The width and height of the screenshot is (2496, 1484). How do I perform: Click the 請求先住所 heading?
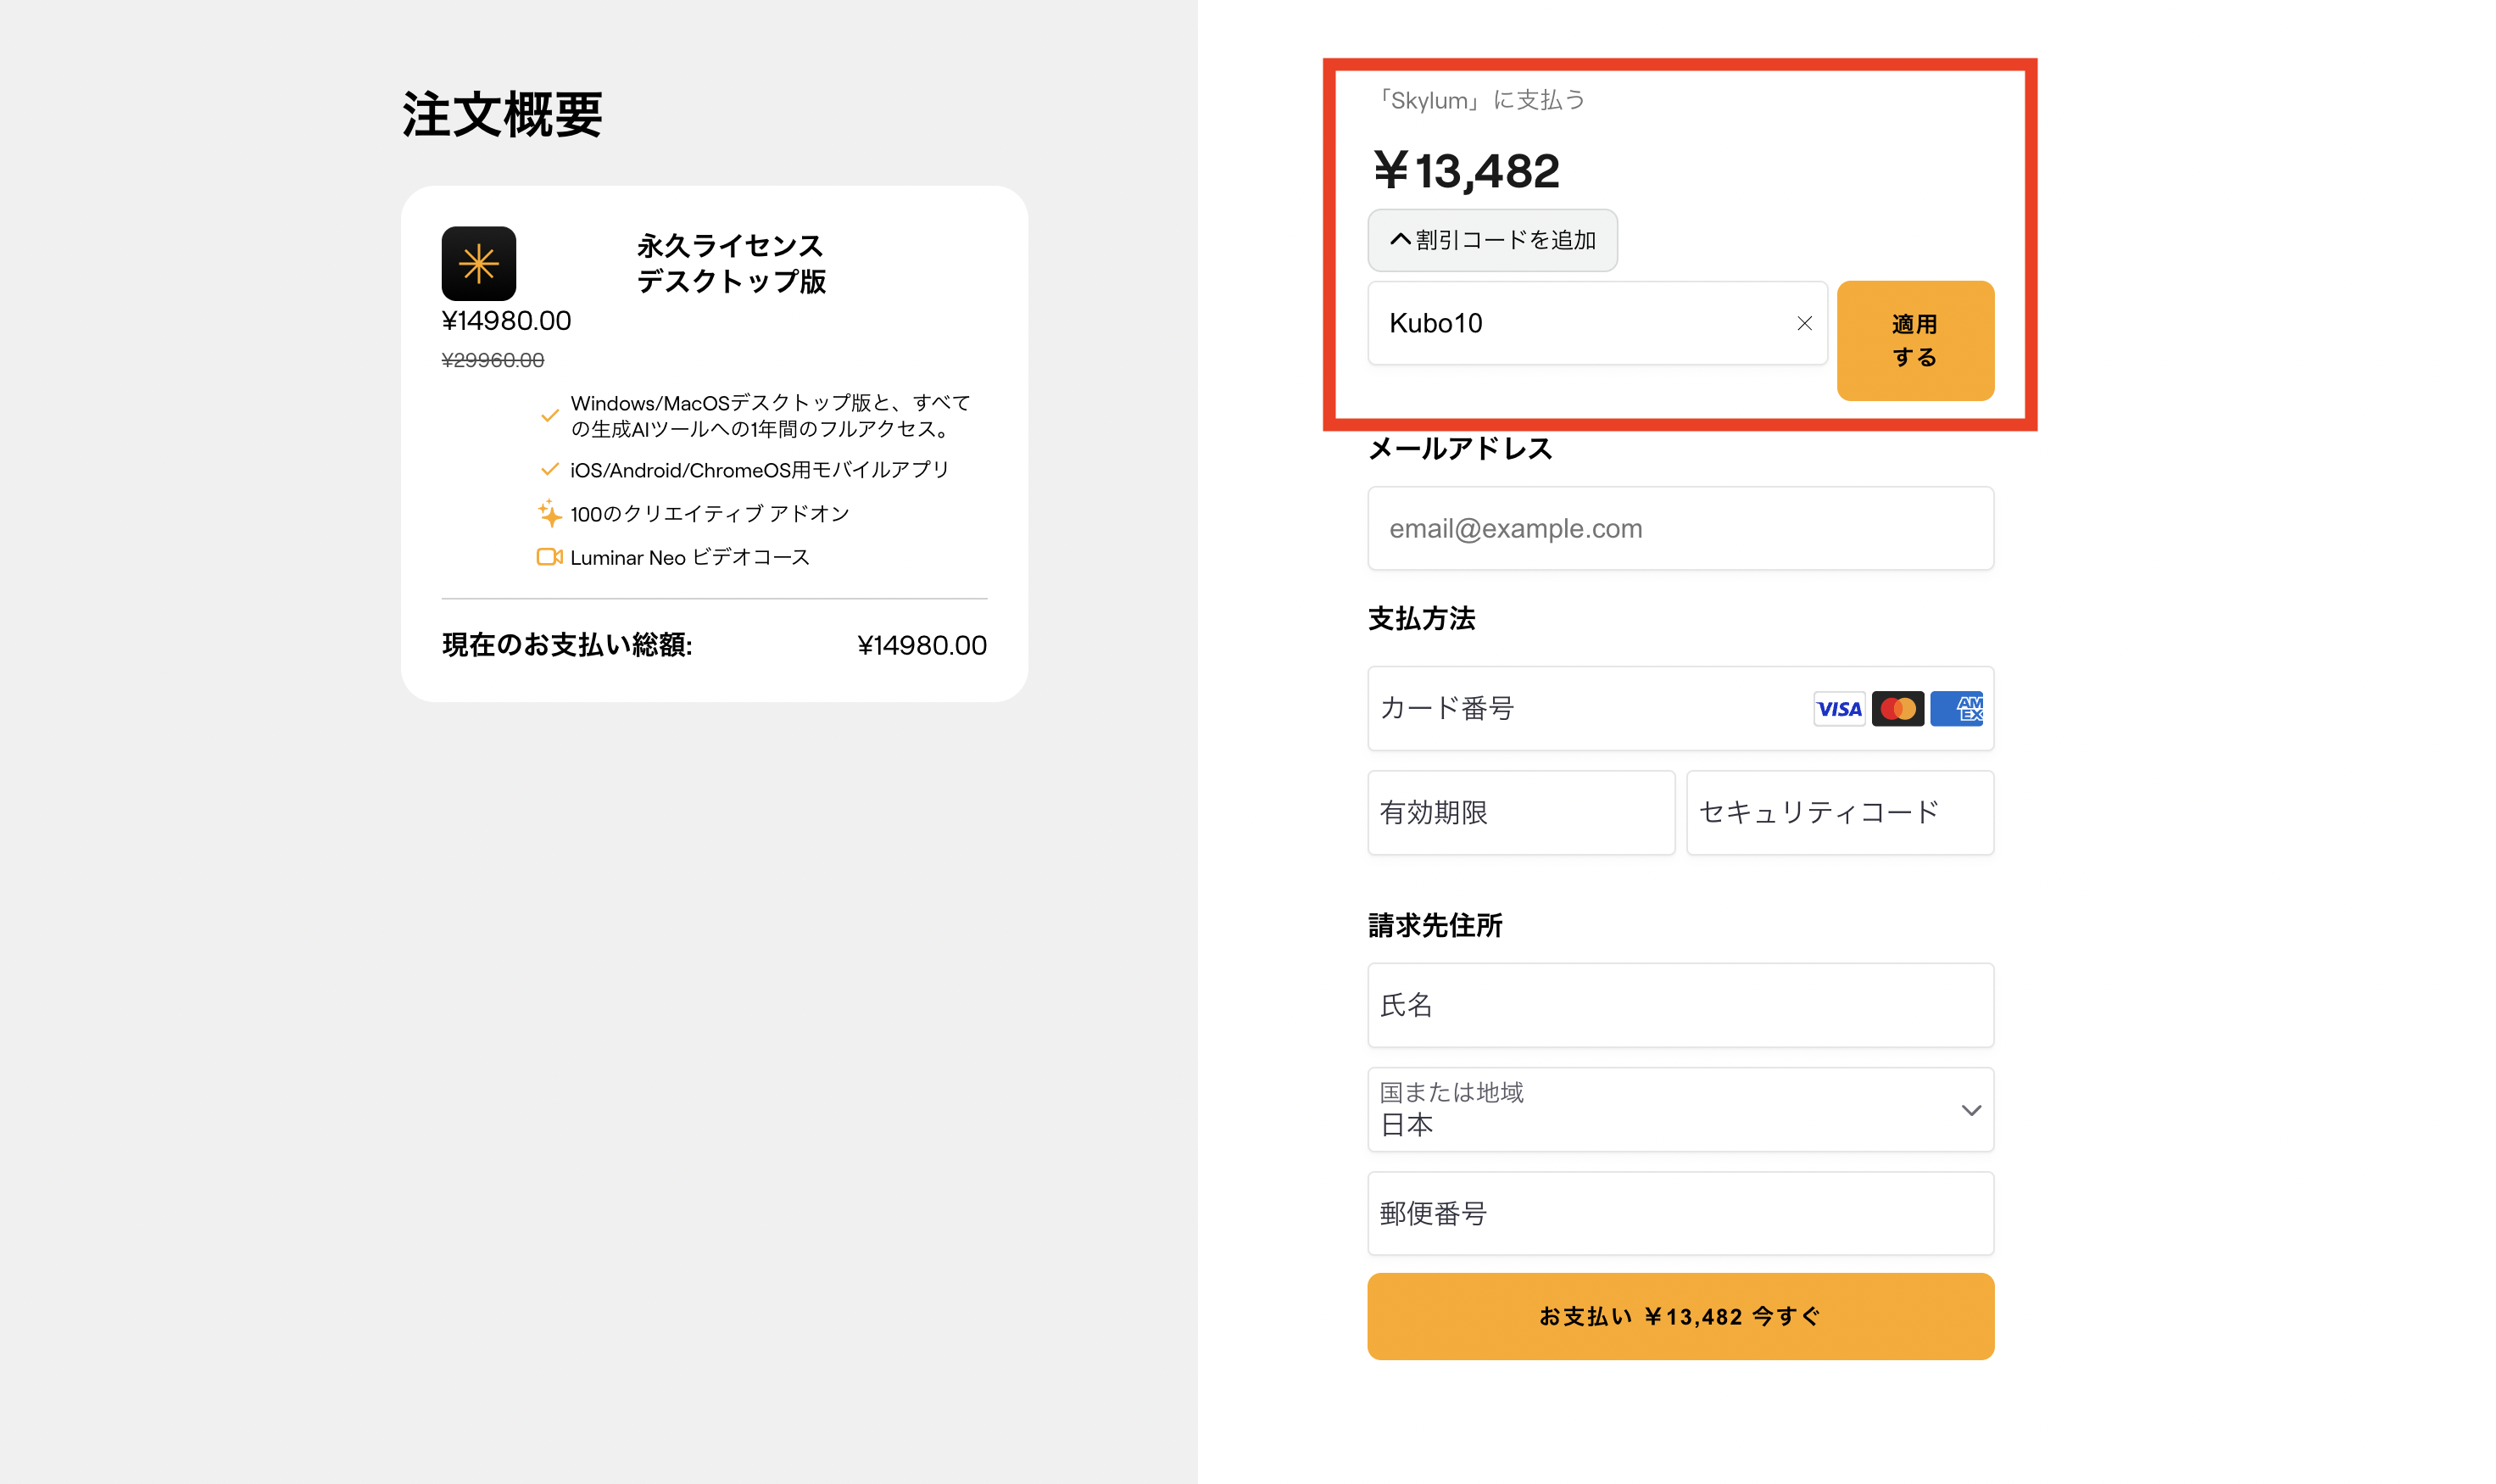click(x=1435, y=925)
